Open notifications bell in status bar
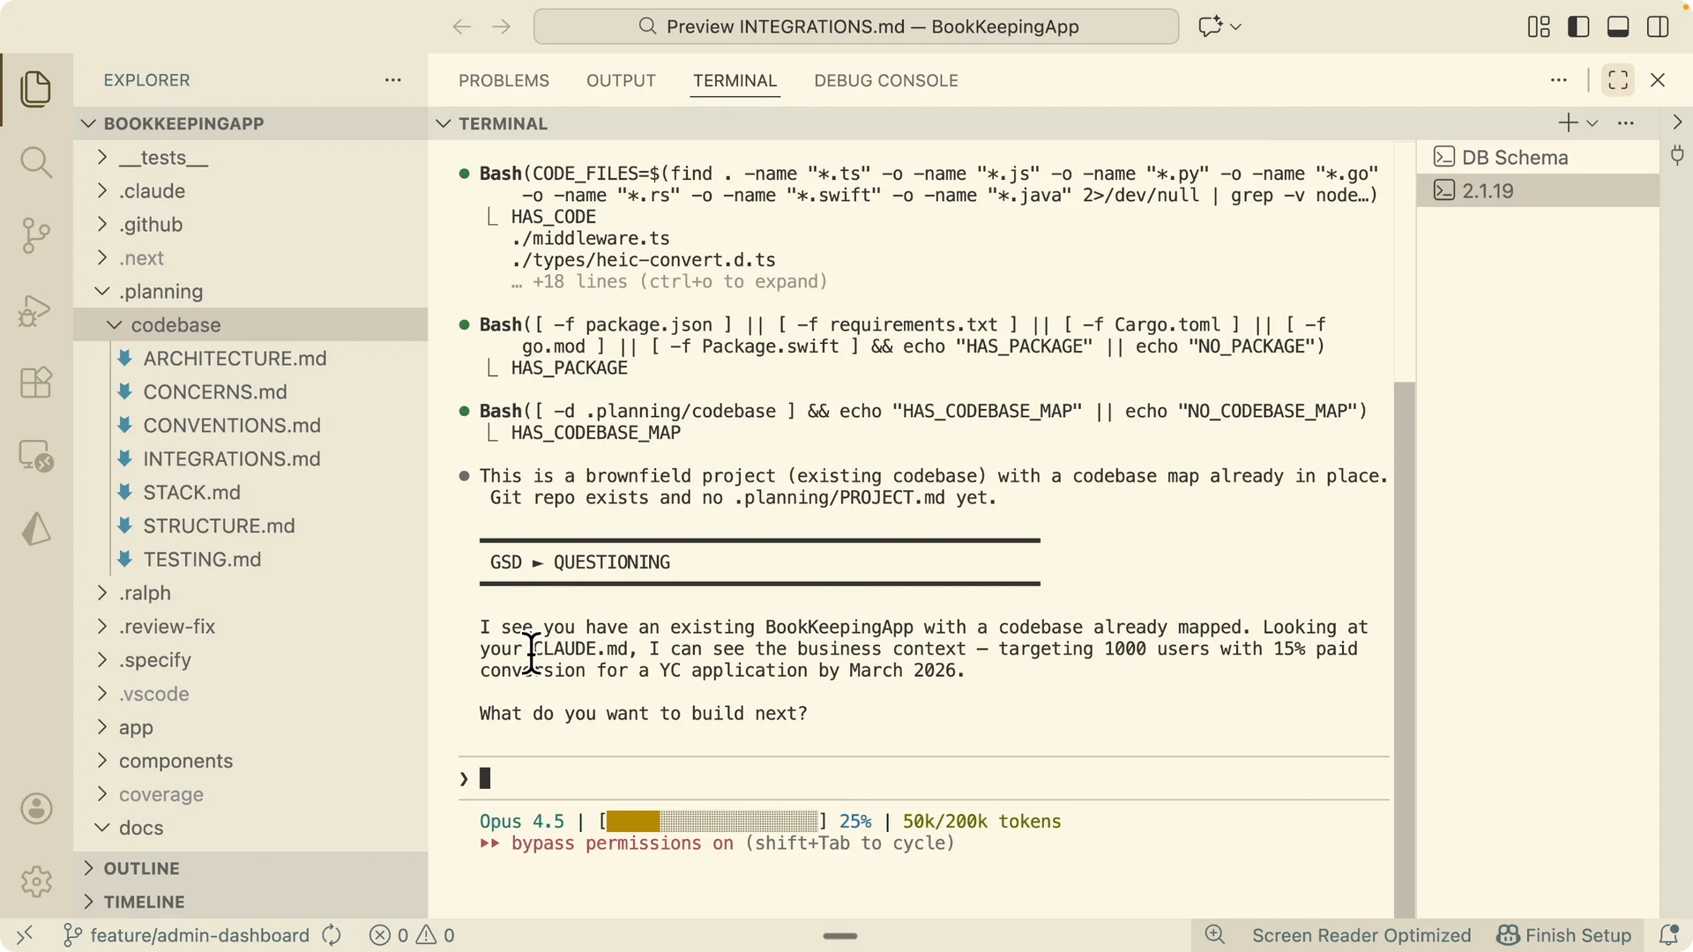This screenshot has width=1693, height=952. (1668, 935)
